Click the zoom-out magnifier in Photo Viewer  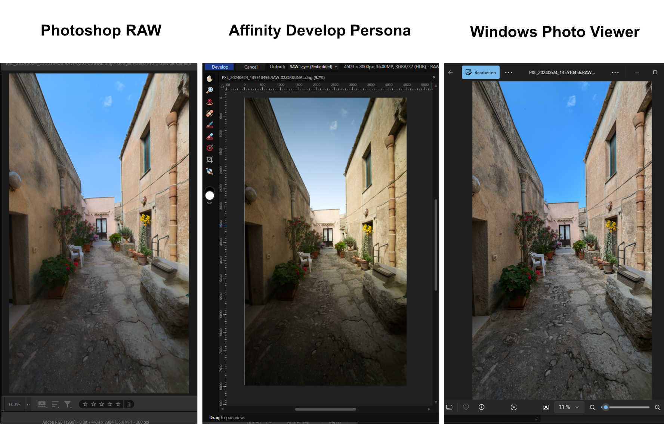[592, 407]
